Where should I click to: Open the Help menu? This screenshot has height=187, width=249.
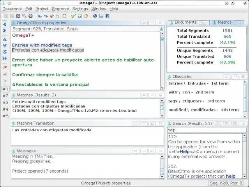pos(114,9)
